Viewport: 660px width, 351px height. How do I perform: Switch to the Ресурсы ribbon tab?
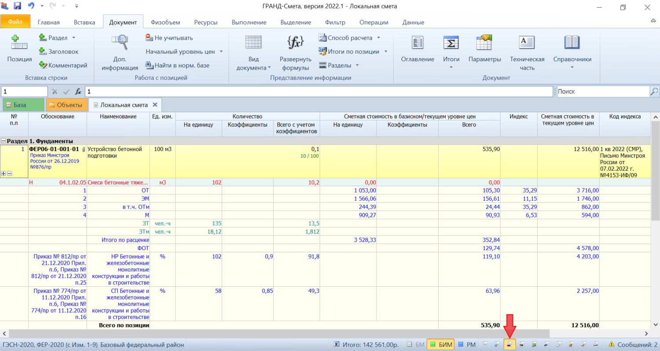[207, 22]
